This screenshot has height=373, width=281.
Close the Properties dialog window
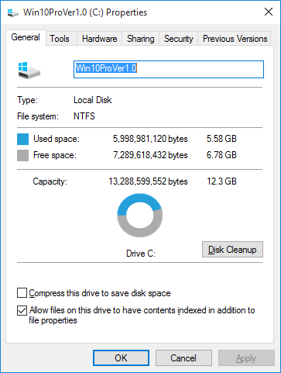[269, 12]
